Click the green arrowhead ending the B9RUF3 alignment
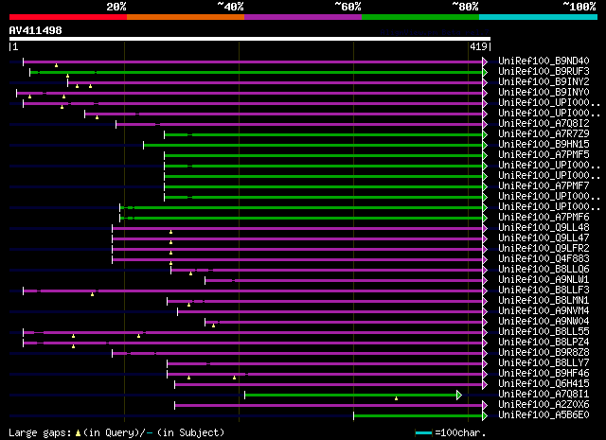The image size is (606, 440). pyautogui.click(x=485, y=72)
